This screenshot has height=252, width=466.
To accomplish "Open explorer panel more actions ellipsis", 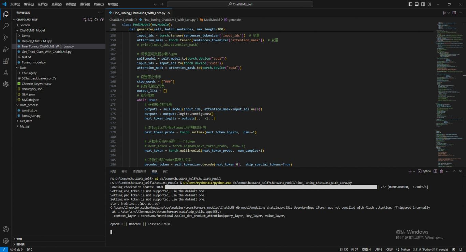I will (100, 13).
